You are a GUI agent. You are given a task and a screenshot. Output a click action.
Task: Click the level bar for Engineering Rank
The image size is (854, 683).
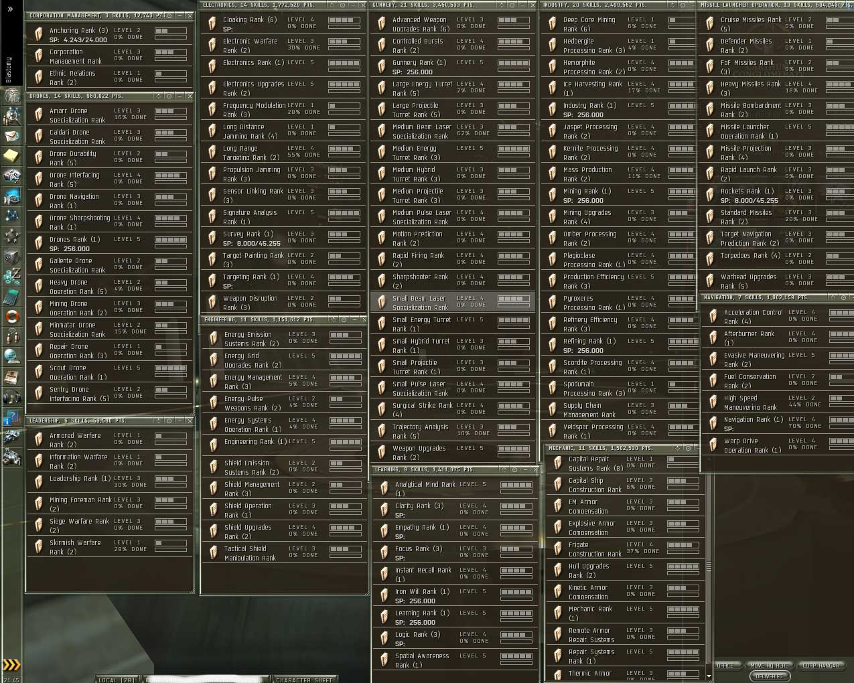[x=346, y=442]
